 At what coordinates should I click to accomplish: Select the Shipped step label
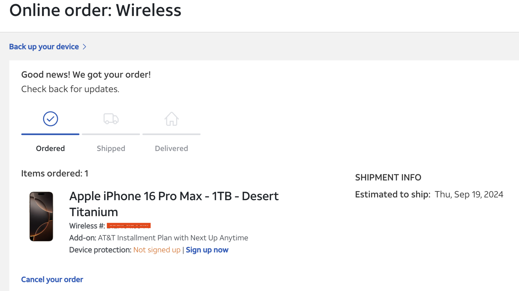tap(111, 148)
